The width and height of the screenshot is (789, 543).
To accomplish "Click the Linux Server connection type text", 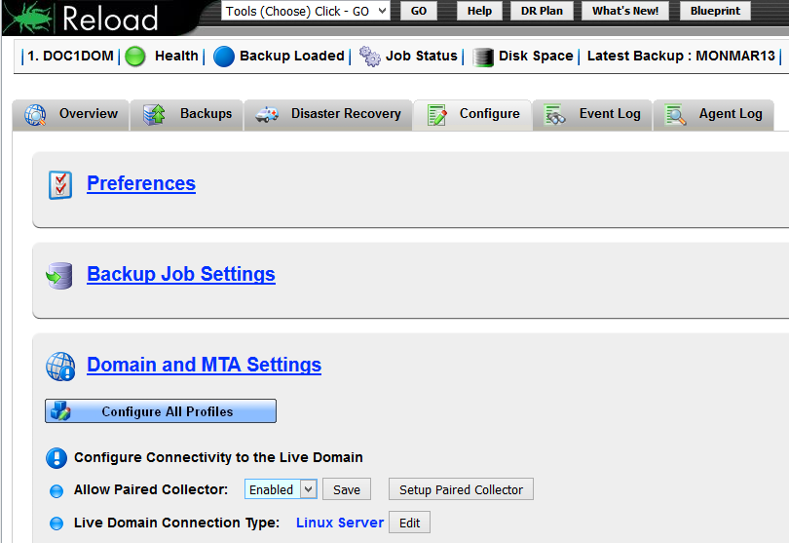I will pos(340,523).
